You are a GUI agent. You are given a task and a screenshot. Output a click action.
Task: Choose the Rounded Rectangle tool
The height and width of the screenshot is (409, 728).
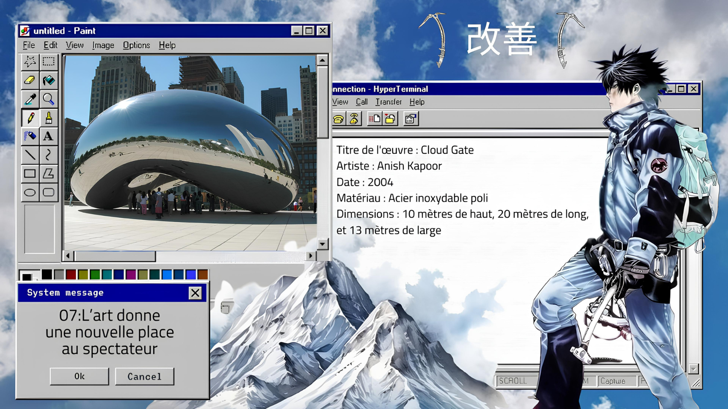(49, 192)
